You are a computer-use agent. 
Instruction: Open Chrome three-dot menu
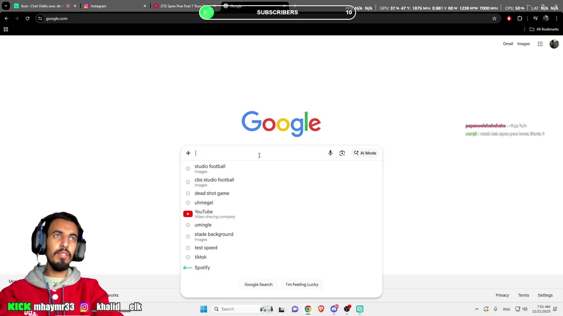pyautogui.click(x=556, y=18)
